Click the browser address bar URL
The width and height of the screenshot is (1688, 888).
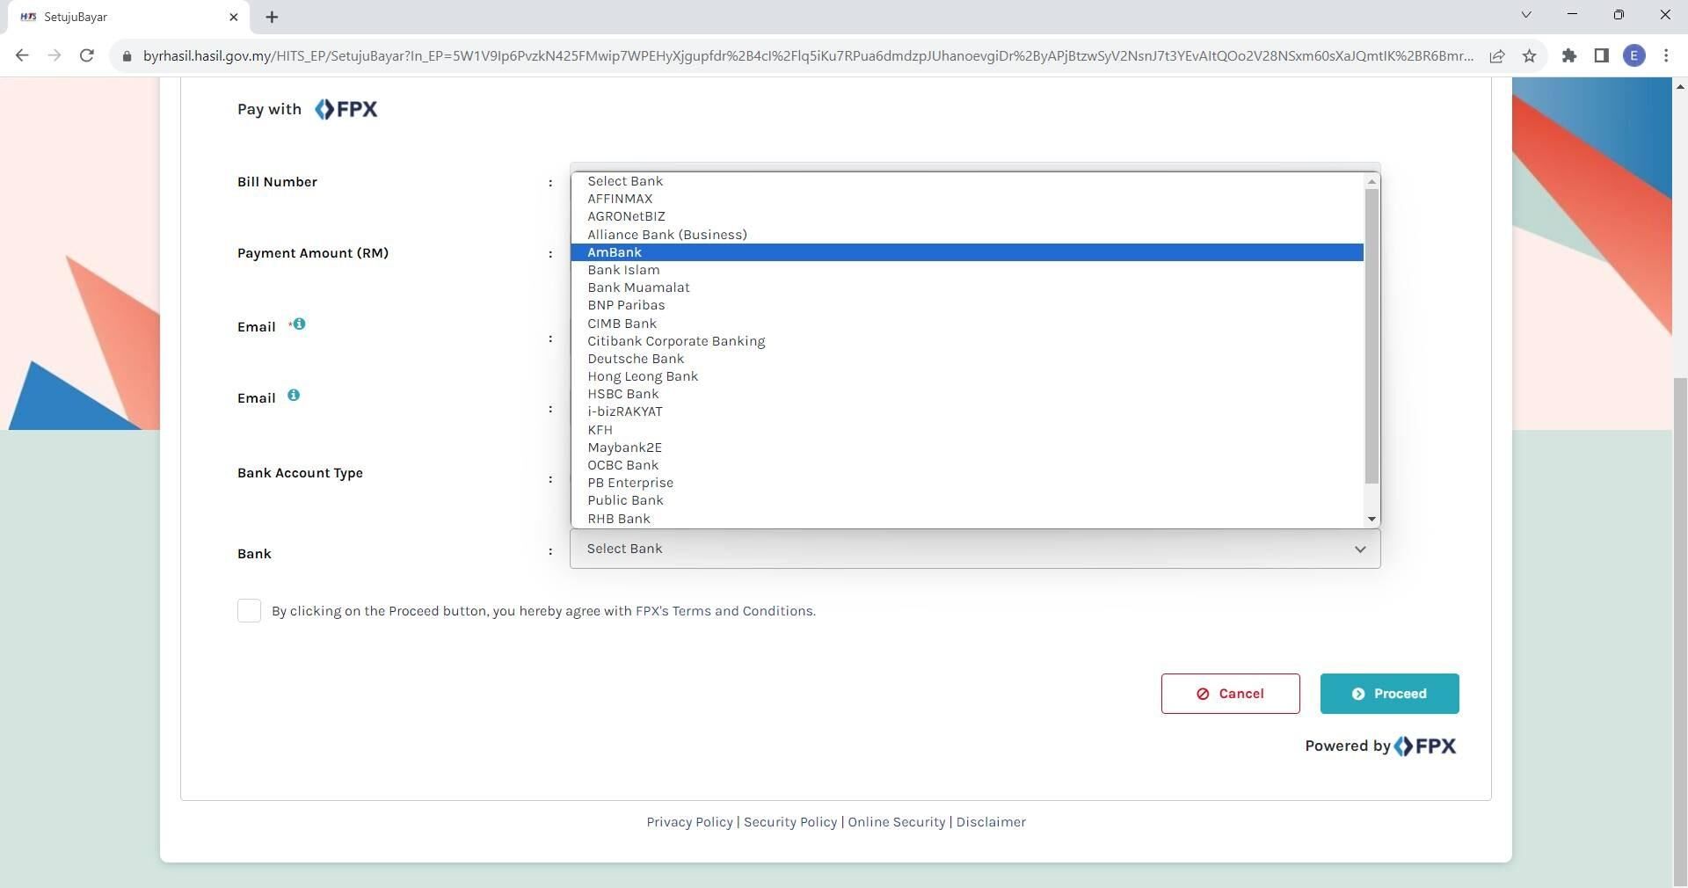[808, 55]
